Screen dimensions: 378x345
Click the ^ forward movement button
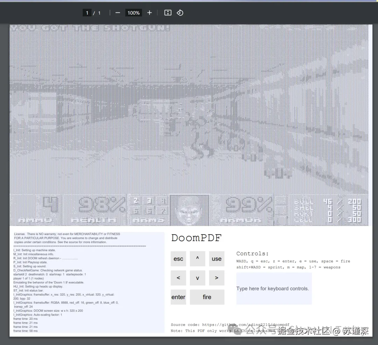pos(197,259)
